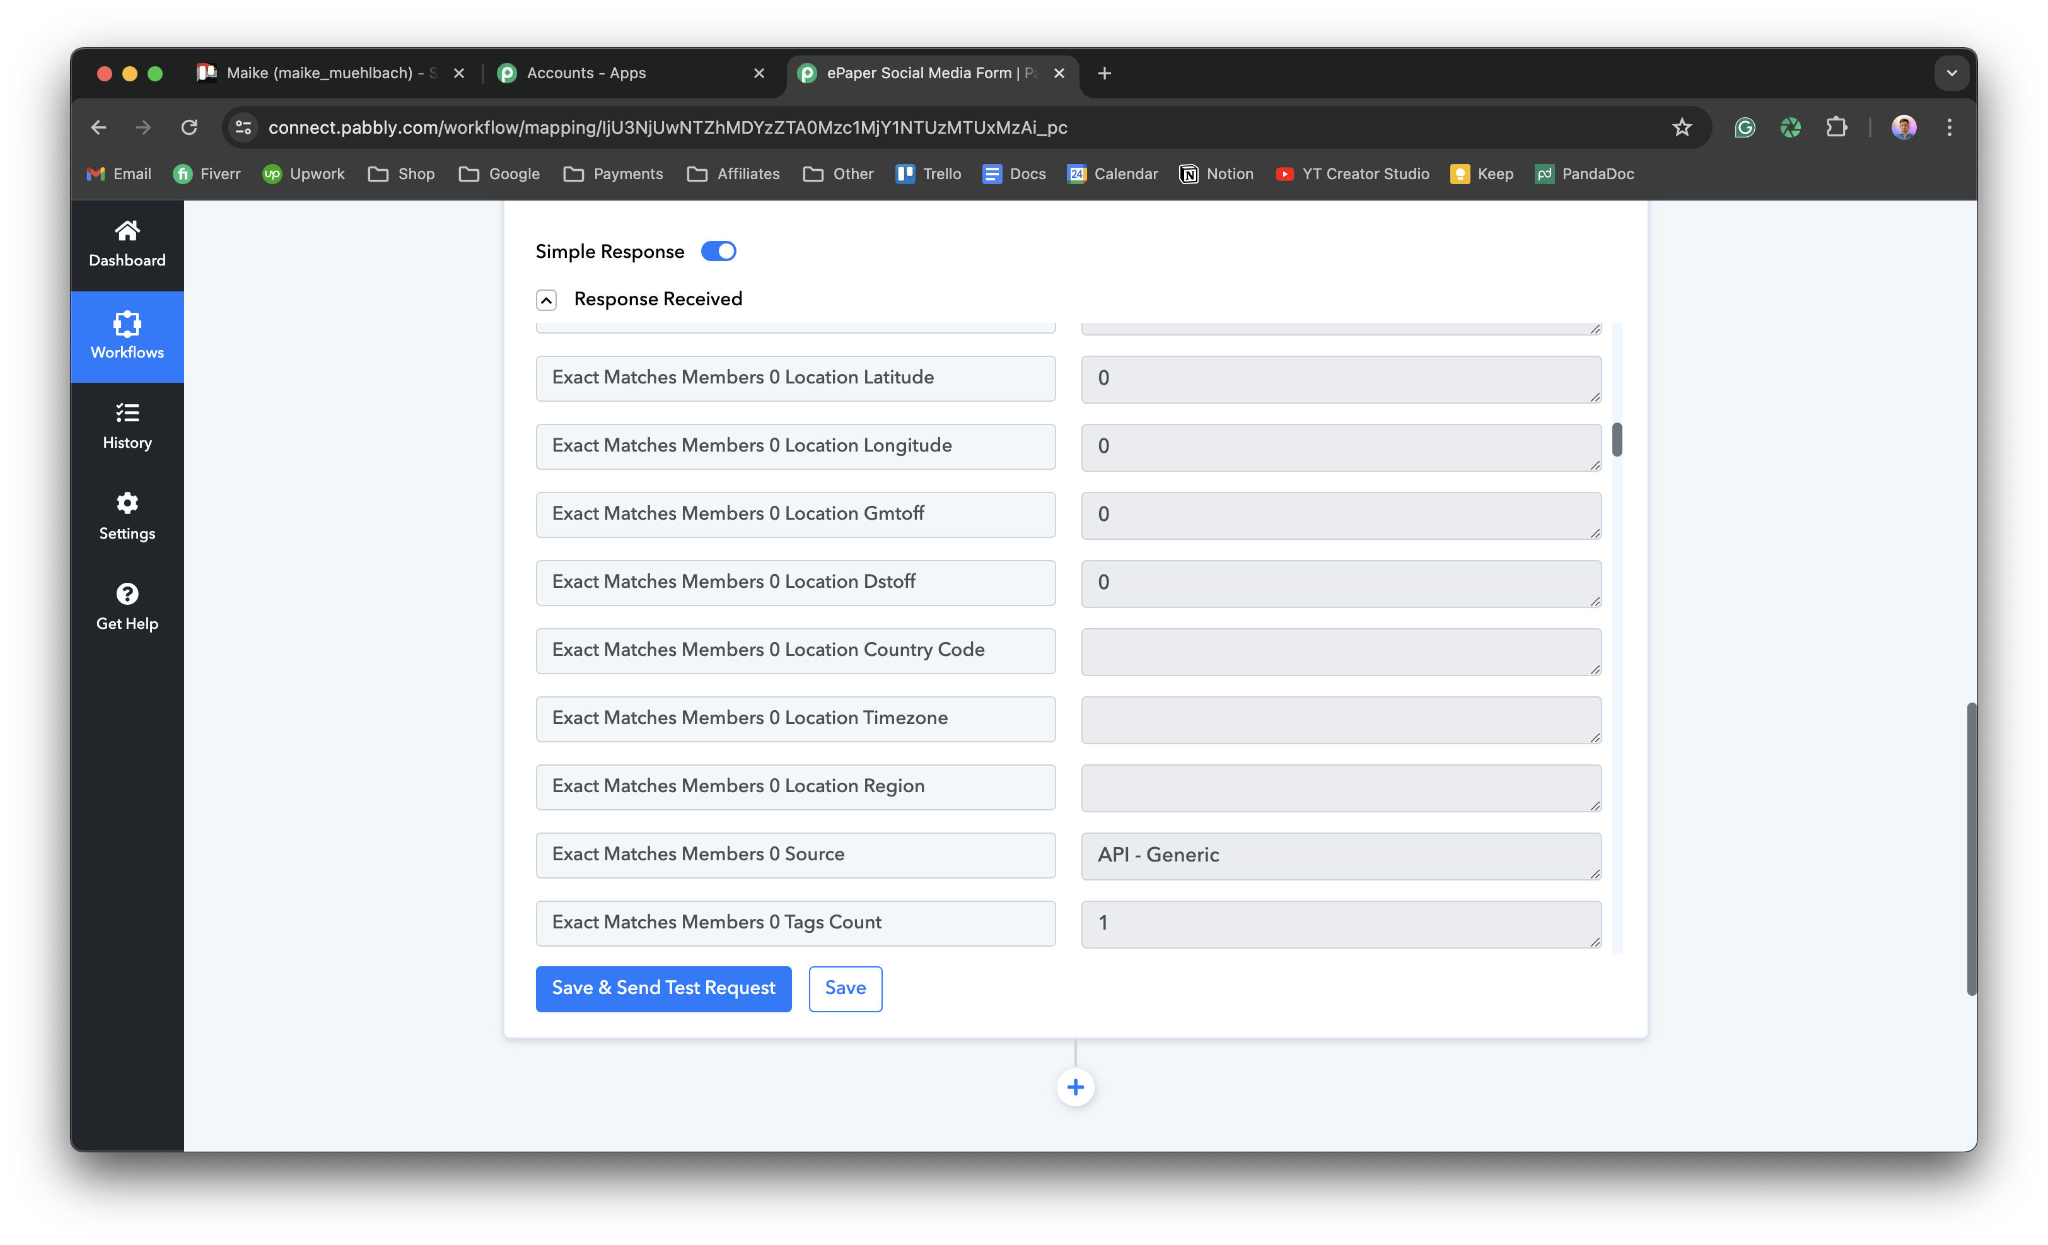The height and width of the screenshot is (1245, 2048).
Task: Click the browser back arrow
Action: coord(99,127)
